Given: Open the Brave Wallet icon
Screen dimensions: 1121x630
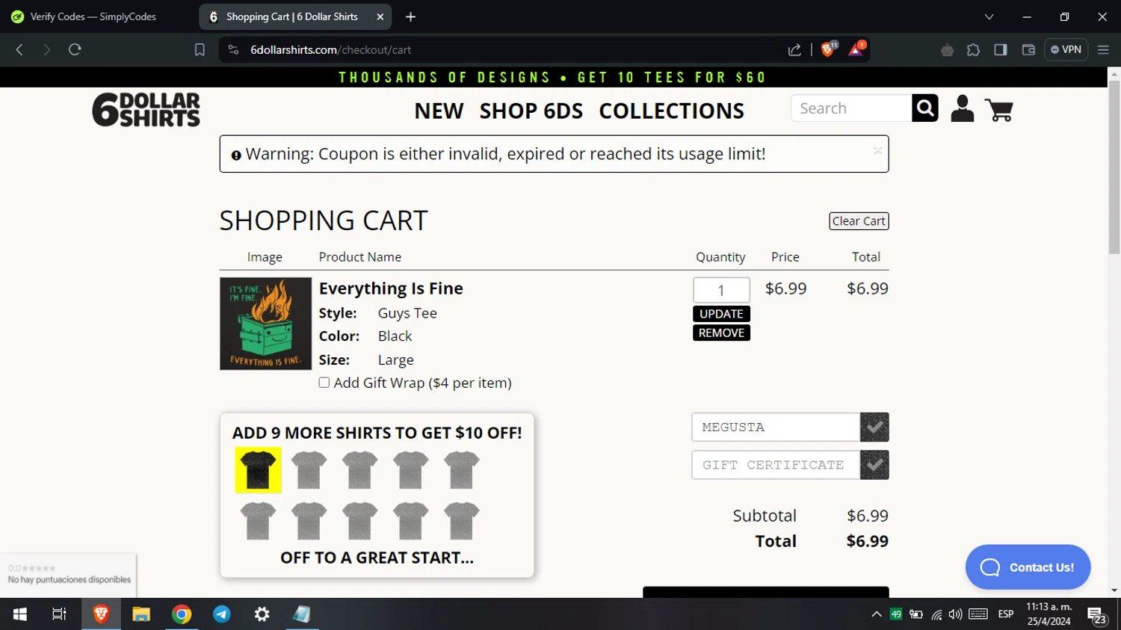Looking at the screenshot, I should click(x=1028, y=49).
